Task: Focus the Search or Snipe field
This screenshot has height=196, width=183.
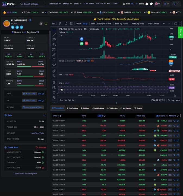Action: [x=32, y=4]
